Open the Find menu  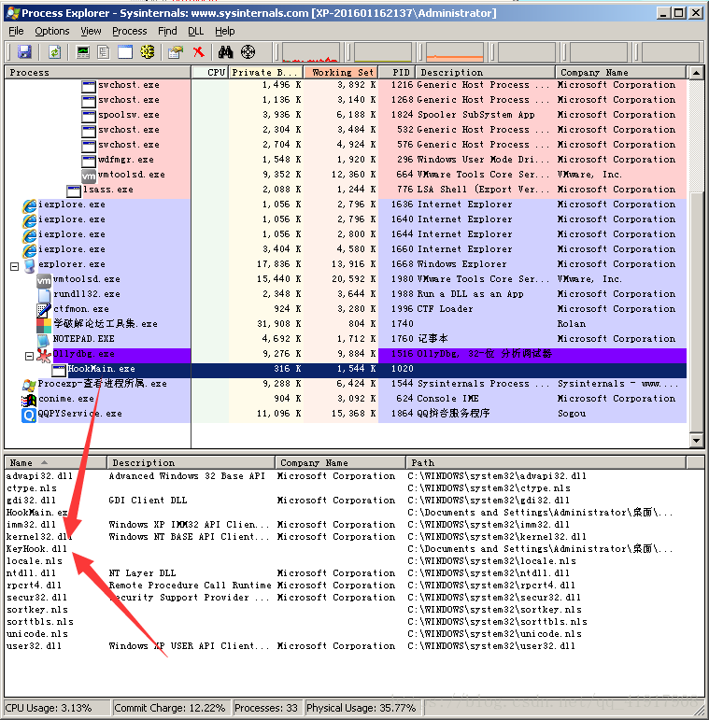(x=167, y=31)
